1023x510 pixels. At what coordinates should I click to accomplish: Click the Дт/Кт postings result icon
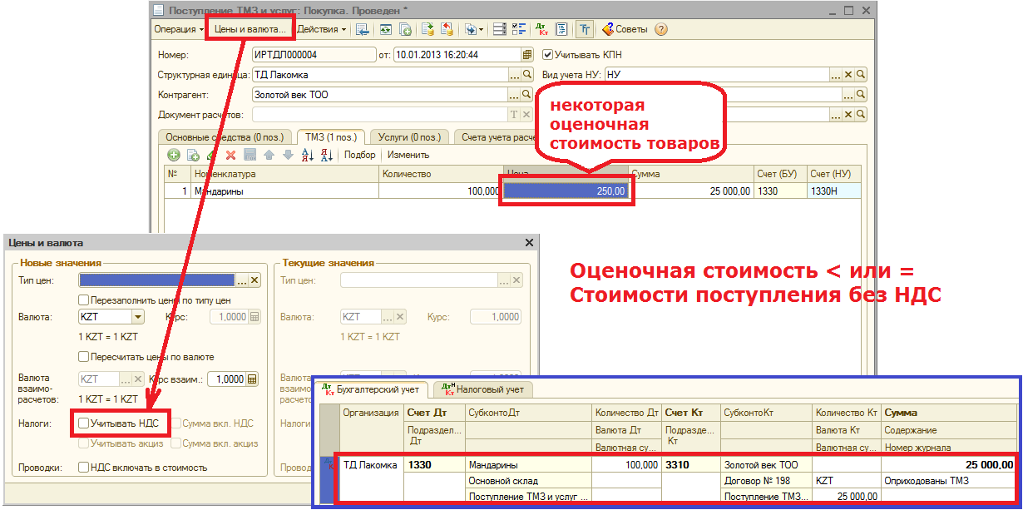541,29
